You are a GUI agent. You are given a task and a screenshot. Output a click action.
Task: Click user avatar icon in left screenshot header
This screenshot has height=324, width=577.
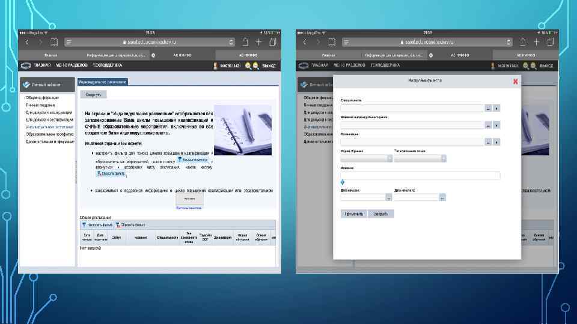coord(216,66)
